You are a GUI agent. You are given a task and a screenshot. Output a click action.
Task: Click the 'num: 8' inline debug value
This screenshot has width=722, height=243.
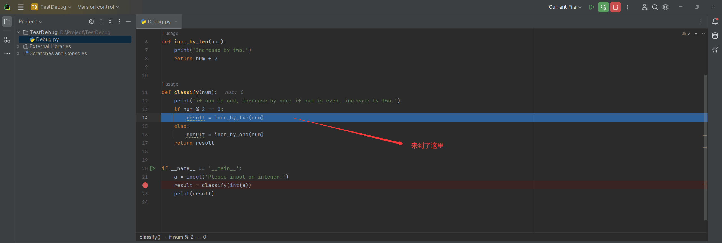pyautogui.click(x=234, y=92)
